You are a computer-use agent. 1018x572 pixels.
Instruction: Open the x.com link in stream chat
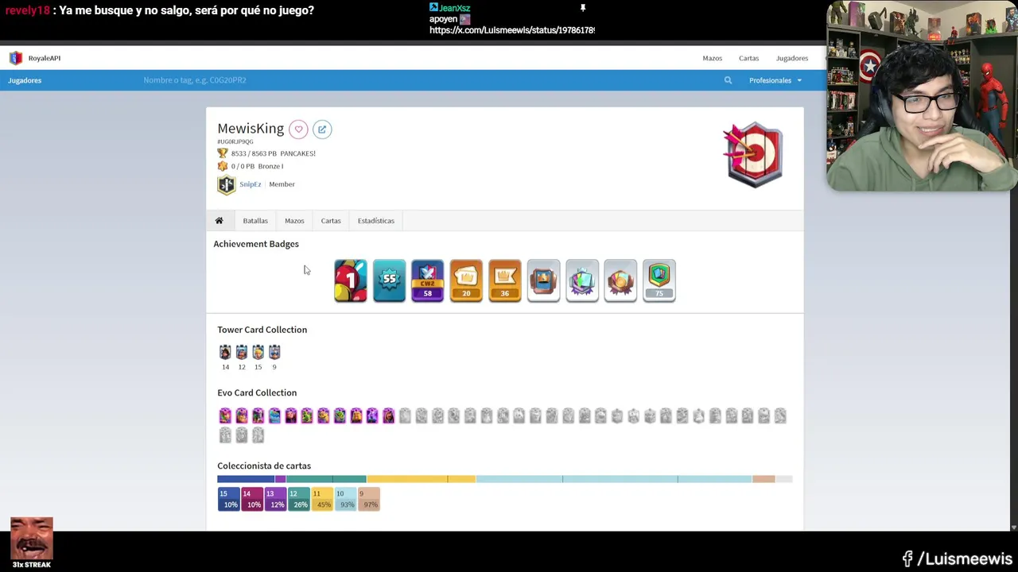coord(512,30)
